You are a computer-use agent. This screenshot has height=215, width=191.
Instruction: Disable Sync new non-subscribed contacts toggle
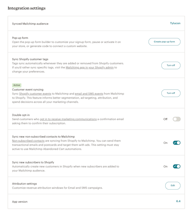[176, 143]
